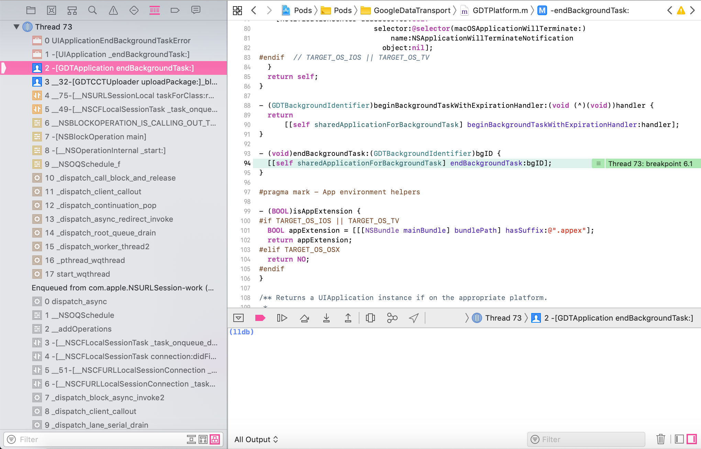Collapse the Thread 73 disclosure triangle

[16, 27]
